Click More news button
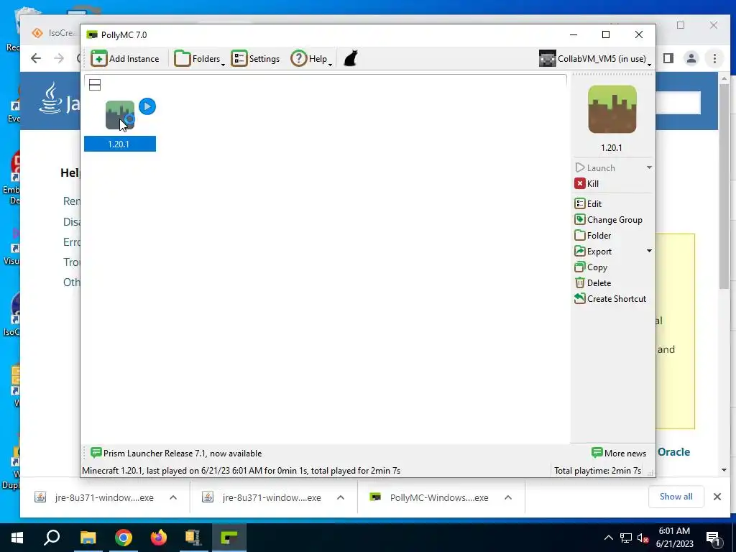This screenshot has width=736, height=552. pos(619,454)
